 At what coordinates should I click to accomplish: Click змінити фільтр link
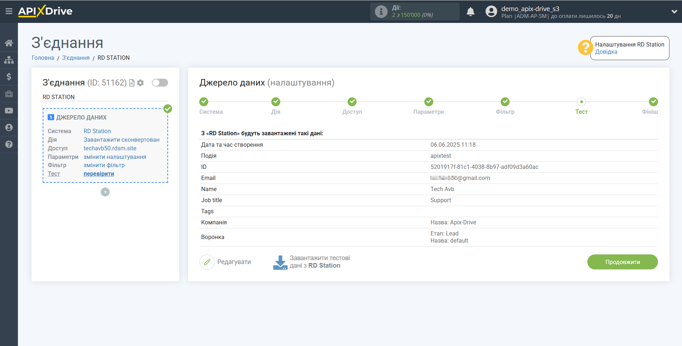tap(104, 165)
